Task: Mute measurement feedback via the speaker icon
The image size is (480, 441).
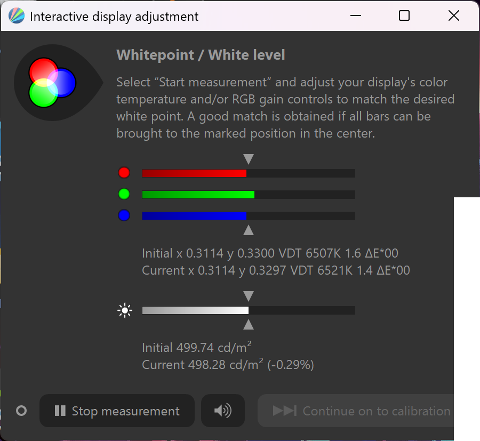Action: tap(222, 411)
